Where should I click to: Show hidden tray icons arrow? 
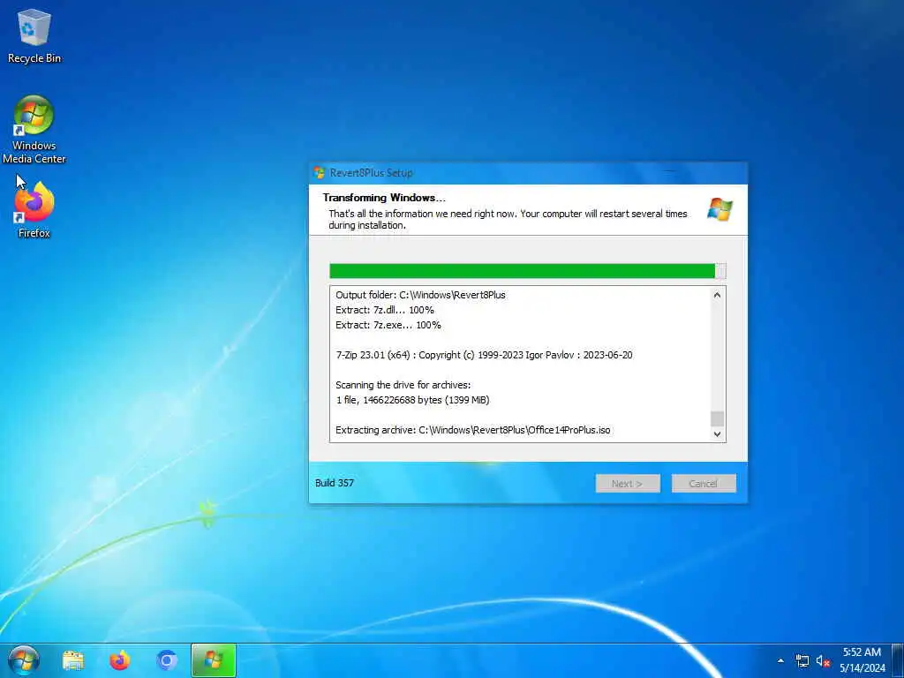click(780, 660)
